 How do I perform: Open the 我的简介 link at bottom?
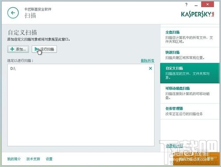coord(14,159)
